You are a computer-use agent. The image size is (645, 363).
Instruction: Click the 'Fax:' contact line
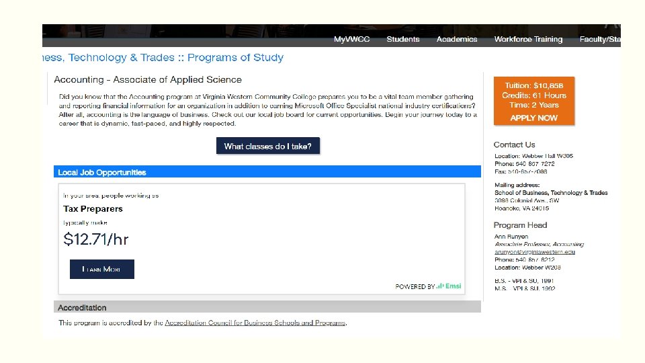point(521,171)
